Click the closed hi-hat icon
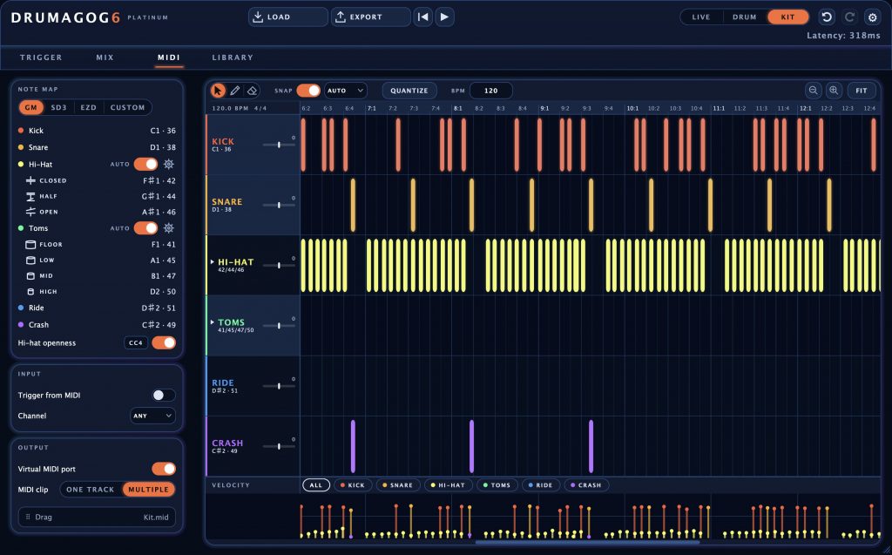Image resolution: width=892 pixels, height=555 pixels. (30, 180)
